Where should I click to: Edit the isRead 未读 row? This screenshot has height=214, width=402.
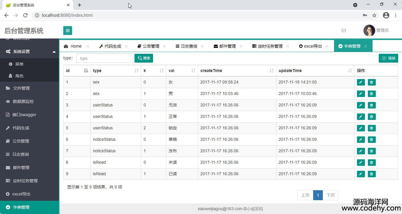(361, 163)
